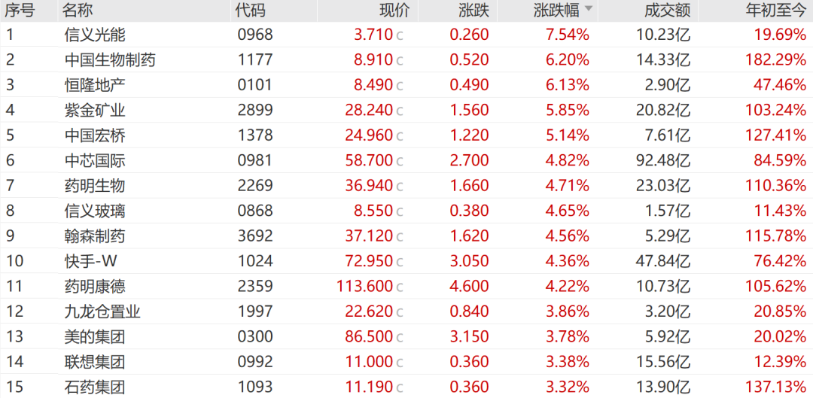Select the 联想集团 row name
Viewport: 813px width, 398px height.
95,363
